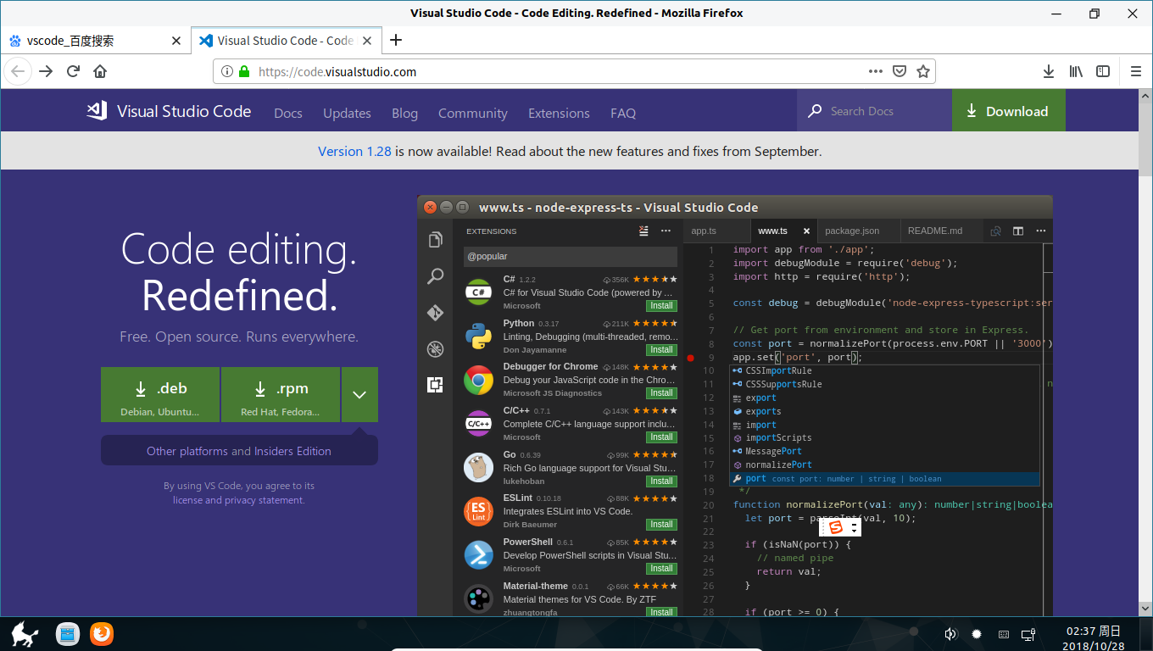Click the Search magnifier in VS Code activity bar
Image resolution: width=1153 pixels, height=651 pixels.
(x=435, y=276)
